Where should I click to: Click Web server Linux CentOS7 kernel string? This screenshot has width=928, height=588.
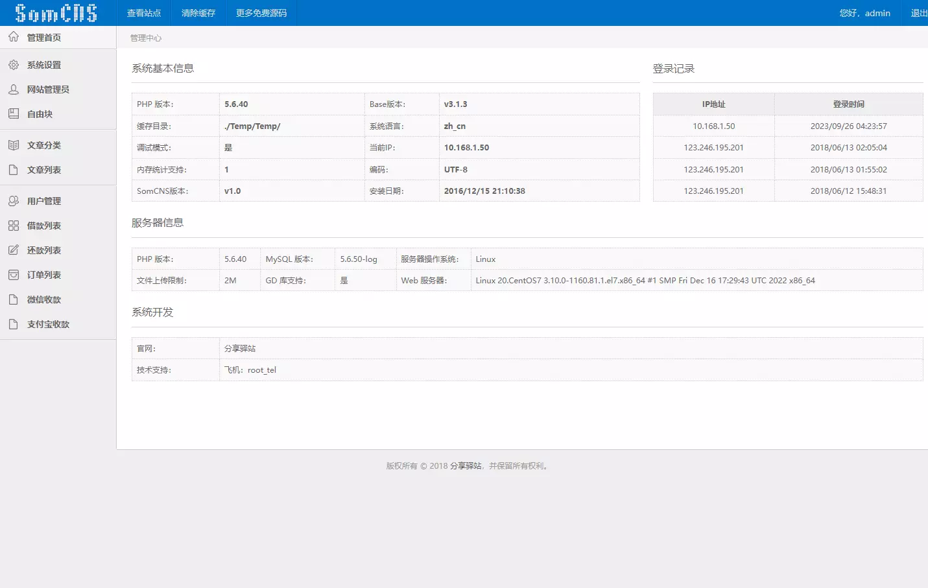point(645,281)
